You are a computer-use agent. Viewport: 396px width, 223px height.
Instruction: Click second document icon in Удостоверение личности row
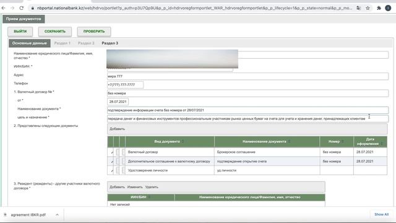[x=124, y=170]
